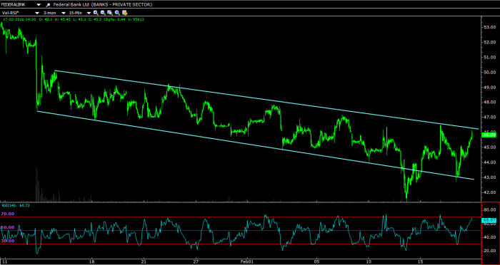Click the third toolbar magnifier icon

coord(110,13)
